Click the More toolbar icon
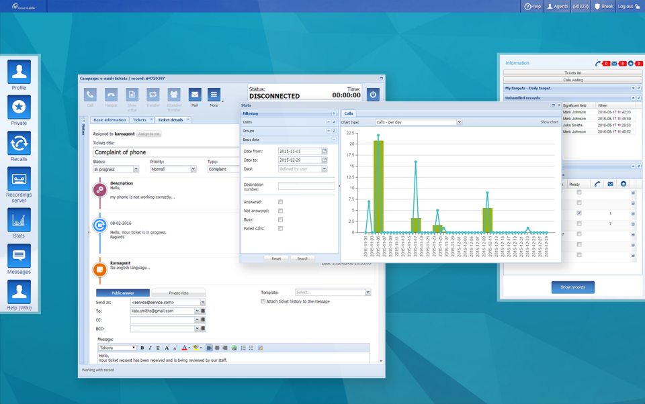 coord(214,95)
